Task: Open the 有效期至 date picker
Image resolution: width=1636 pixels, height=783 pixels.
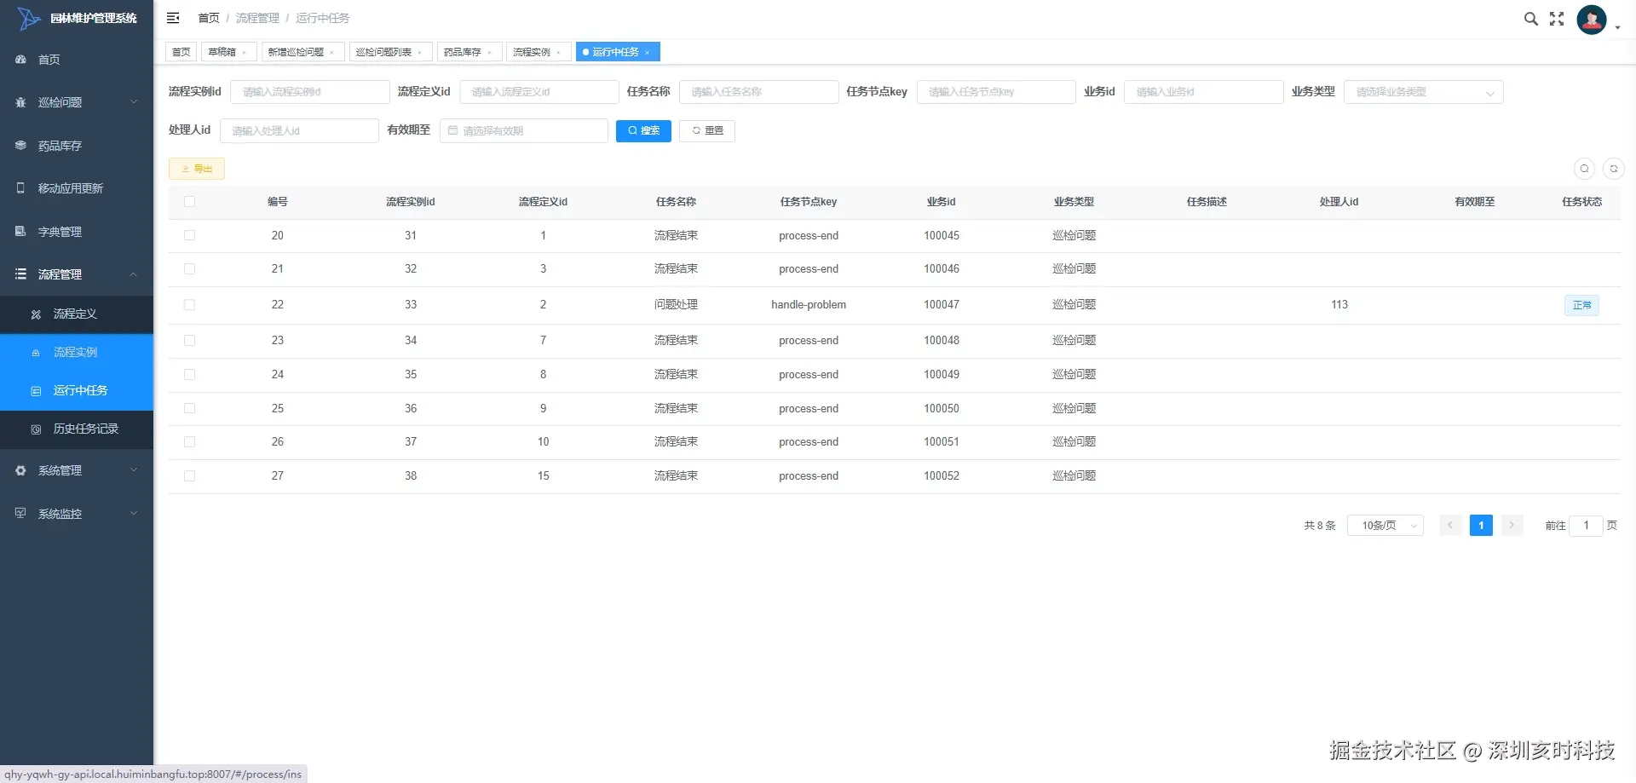Action: [x=523, y=130]
